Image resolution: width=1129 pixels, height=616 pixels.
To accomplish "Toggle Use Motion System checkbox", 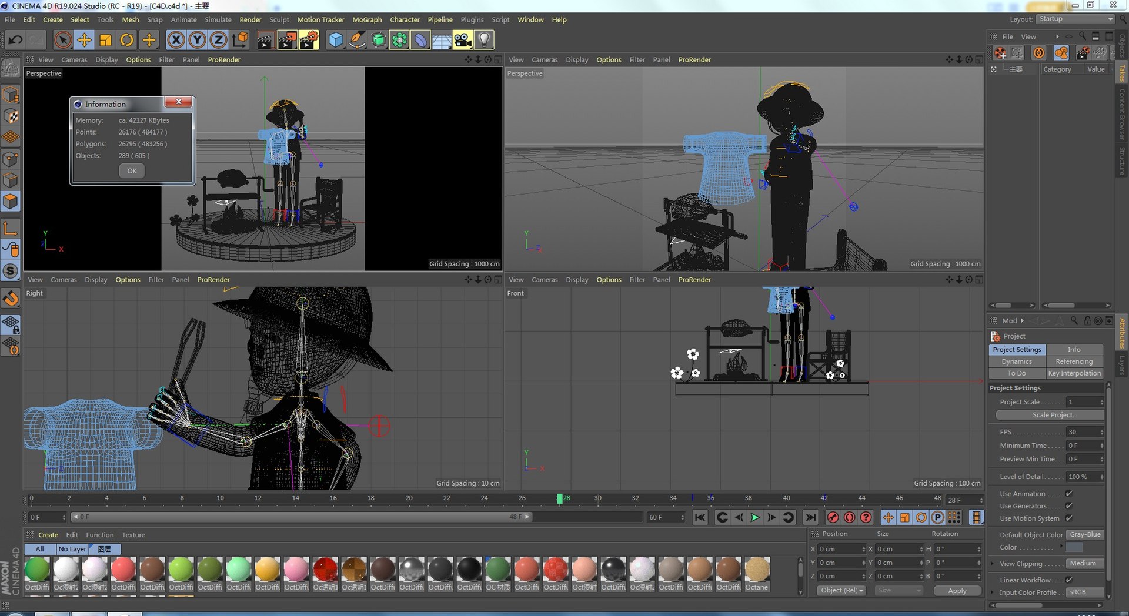I will tap(1069, 518).
